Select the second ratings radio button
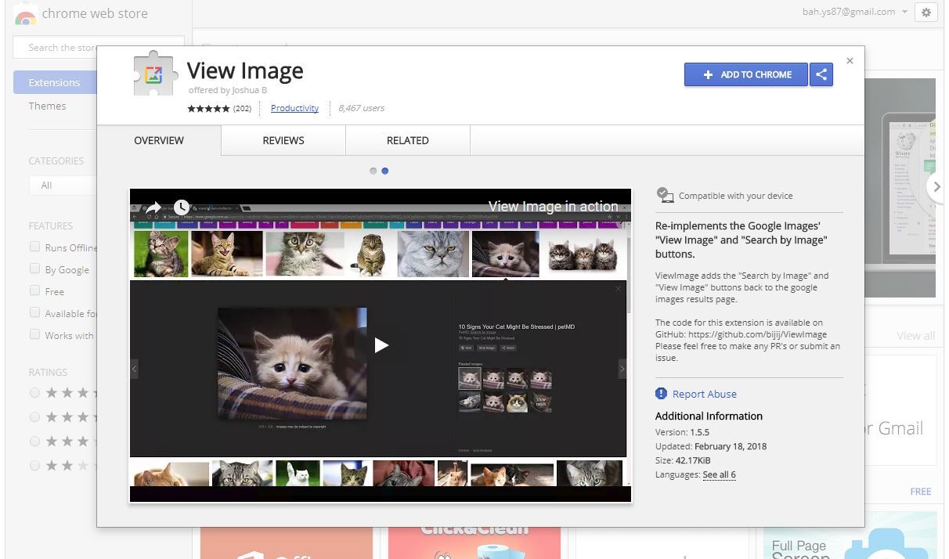The image size is (949, 559). point(34,417)
